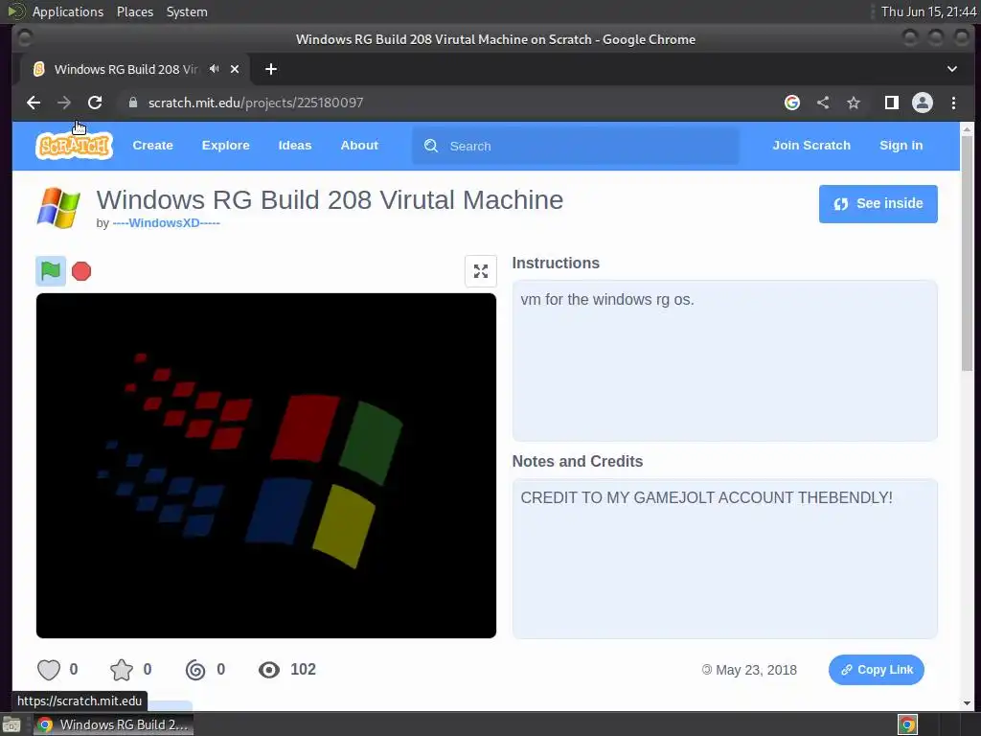This screenshot has width=981, height=736.
Task: Click the green flag to start project
Action: click(x=51, y=271)
